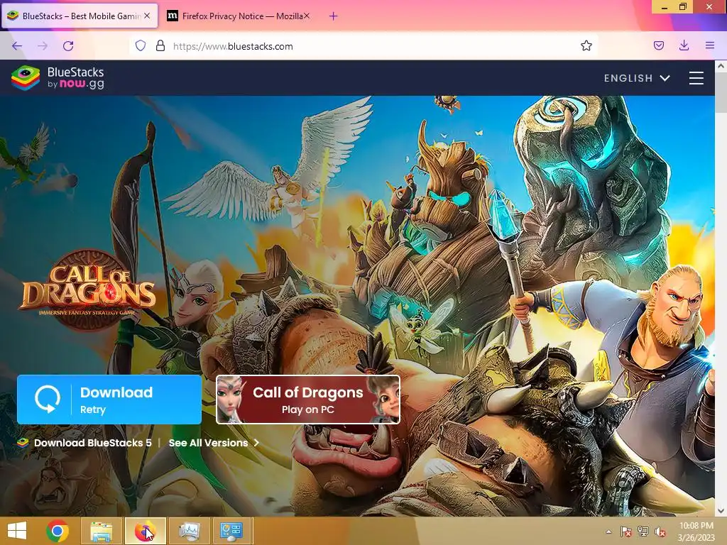Click the Download Retry button
Viewport: 727px width, 545px height.
[x=109, y=400]
